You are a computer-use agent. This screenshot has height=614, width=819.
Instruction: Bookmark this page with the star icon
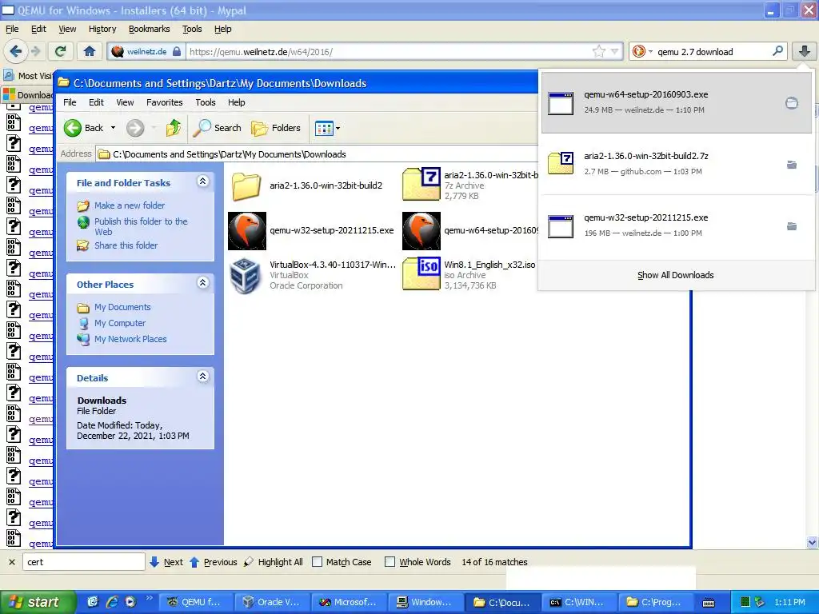[x=598, y=51]
